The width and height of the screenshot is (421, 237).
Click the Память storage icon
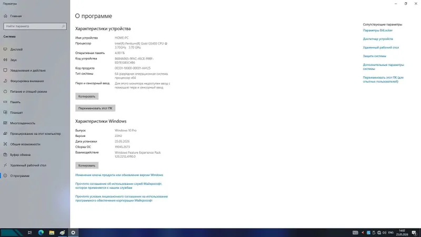pos(5,102)
